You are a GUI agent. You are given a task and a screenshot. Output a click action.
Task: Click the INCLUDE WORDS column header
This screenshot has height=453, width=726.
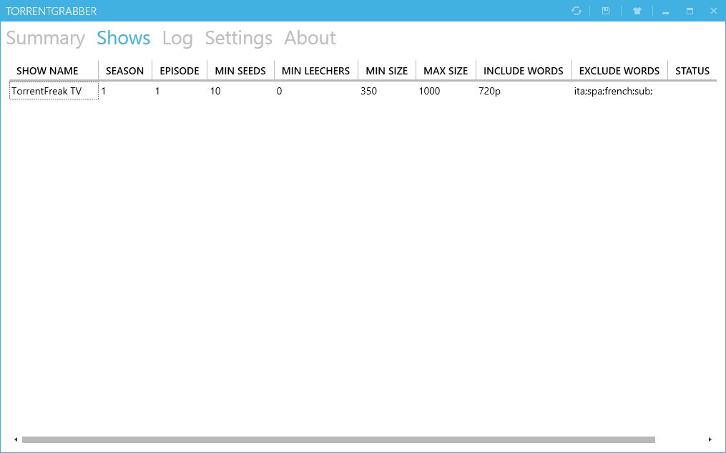pos(524,70)
